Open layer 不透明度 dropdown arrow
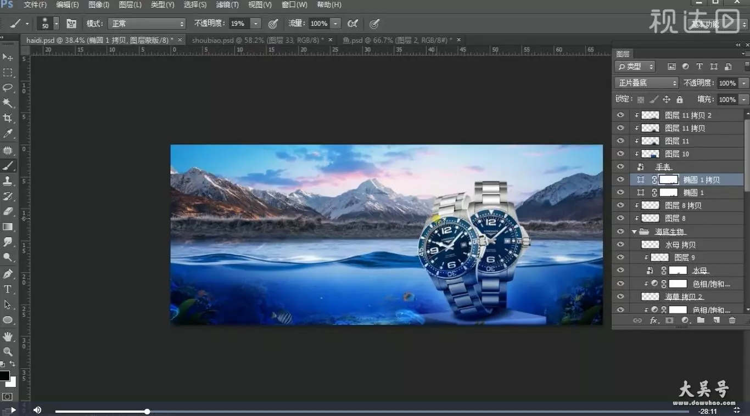The height and width of the screenshot is (416, 750). pyautogui.click(x=743, y=83)
